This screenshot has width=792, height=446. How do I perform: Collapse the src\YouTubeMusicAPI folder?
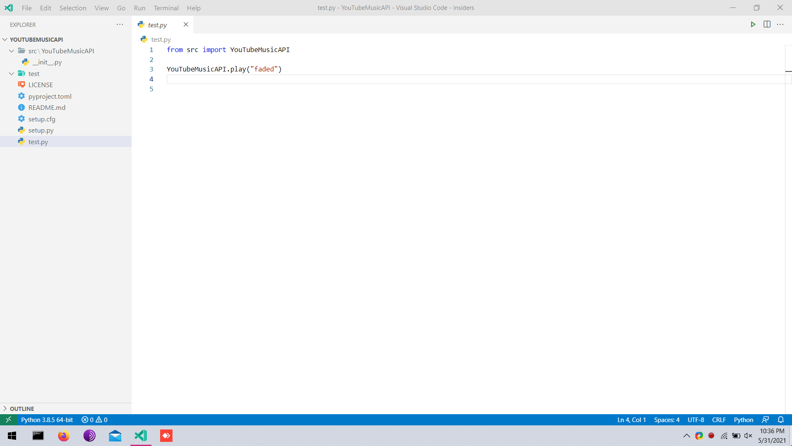pos(12,51)
